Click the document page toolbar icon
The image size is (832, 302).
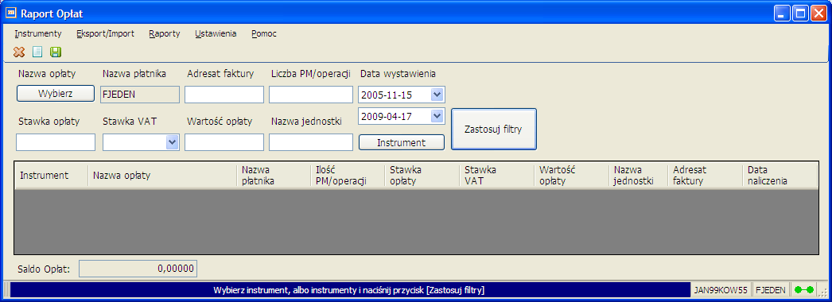pyautogui.click(x=37, y=52)
